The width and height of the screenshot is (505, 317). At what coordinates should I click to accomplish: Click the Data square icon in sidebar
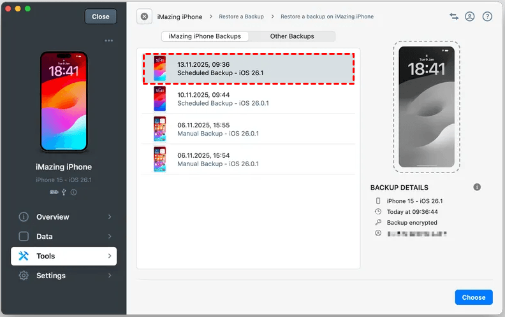click(24, 236)
